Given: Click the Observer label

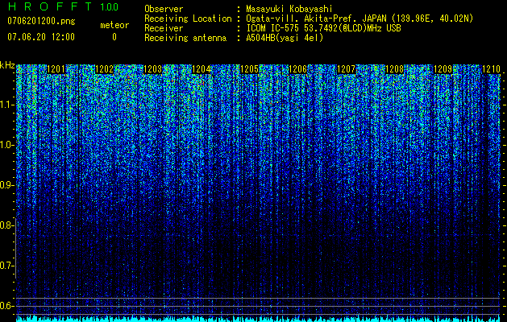Looking at the screenshot, I should coord(164,9).
